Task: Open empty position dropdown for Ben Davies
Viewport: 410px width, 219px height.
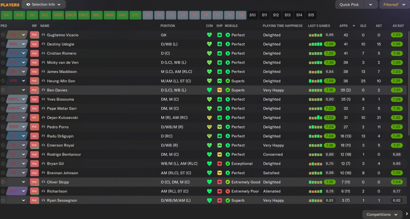Action: tap(23, 90)
